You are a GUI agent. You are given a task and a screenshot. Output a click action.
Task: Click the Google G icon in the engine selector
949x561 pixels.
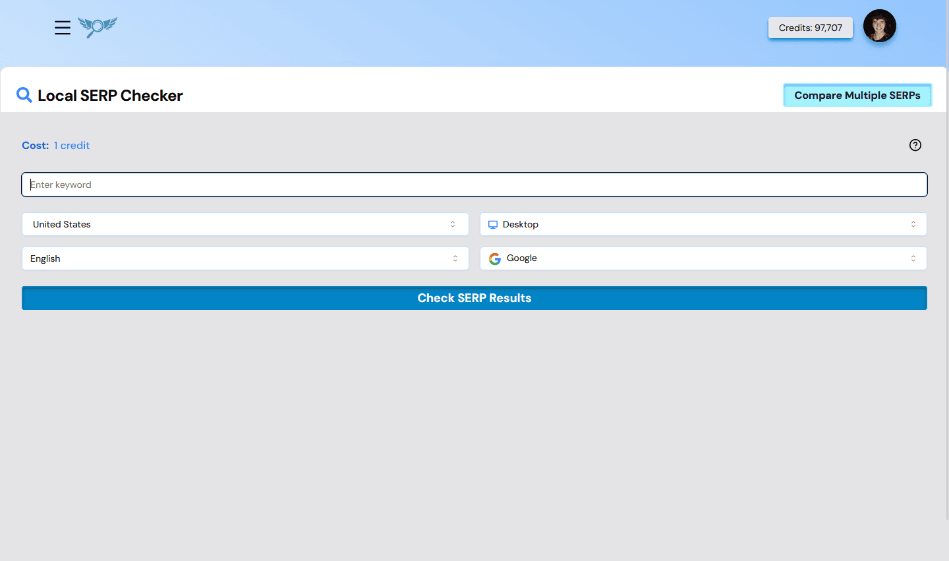point(494,258)
